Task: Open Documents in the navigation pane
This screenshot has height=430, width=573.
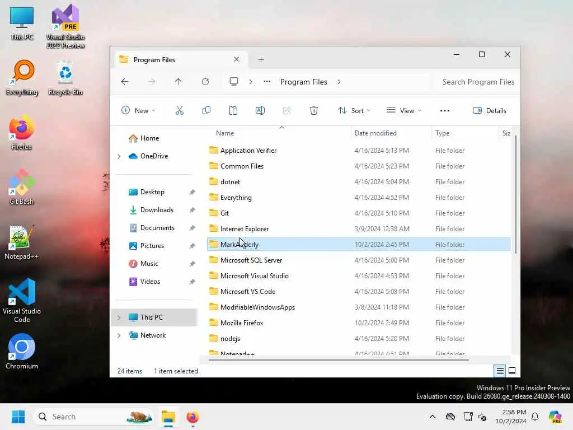Action: pos(157,228)
